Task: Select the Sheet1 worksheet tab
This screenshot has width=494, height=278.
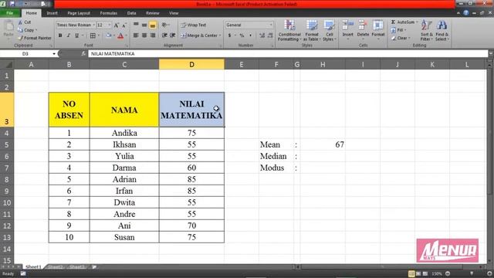Action: tap(33, 267)
